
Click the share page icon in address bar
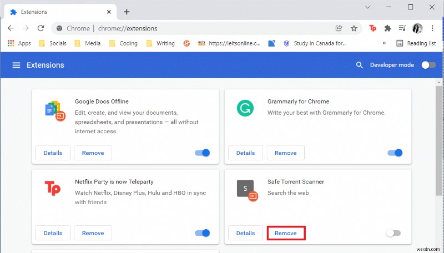(339, 28)
